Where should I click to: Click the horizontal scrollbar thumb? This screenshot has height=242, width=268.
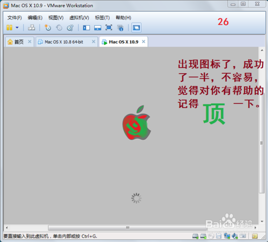128,228
